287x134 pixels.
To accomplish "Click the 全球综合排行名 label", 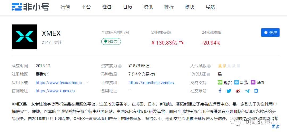I will 115,33.
